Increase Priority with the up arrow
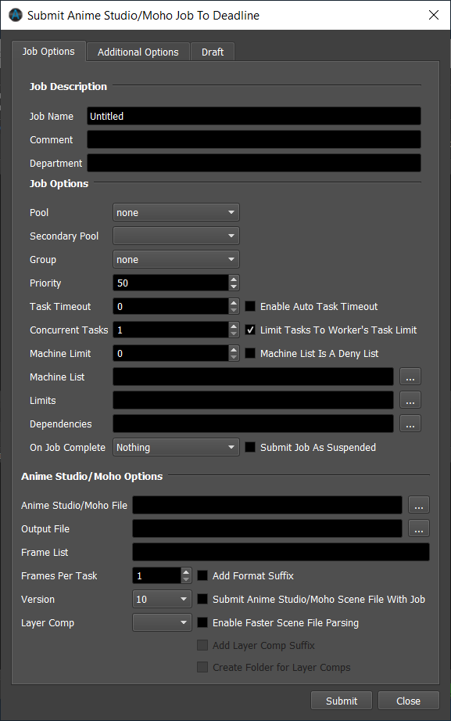 coord(234,279)
